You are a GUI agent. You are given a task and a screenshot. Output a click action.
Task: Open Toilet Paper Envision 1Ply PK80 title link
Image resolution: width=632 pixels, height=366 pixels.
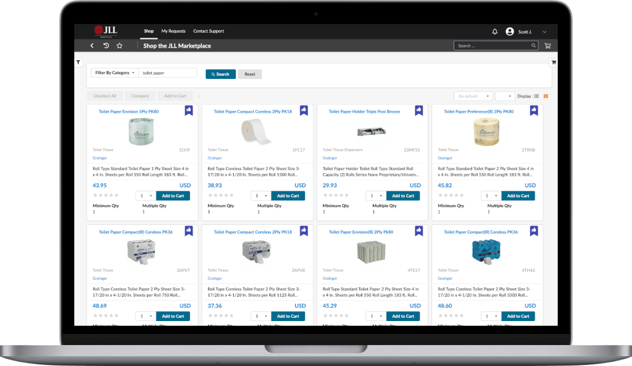coord(129,112)
